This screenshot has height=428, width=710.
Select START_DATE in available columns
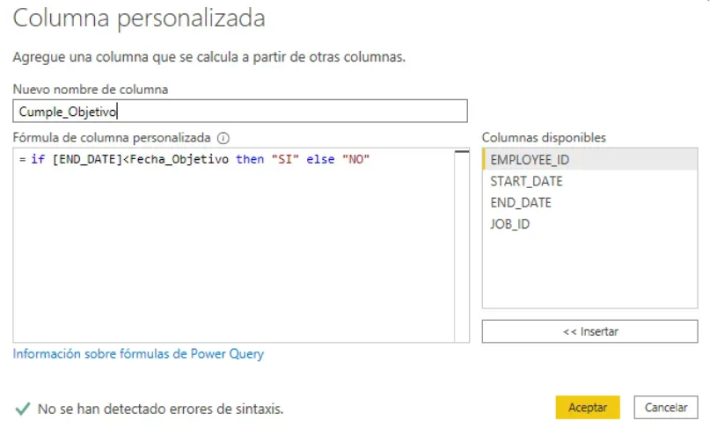(x=526, y=181)
